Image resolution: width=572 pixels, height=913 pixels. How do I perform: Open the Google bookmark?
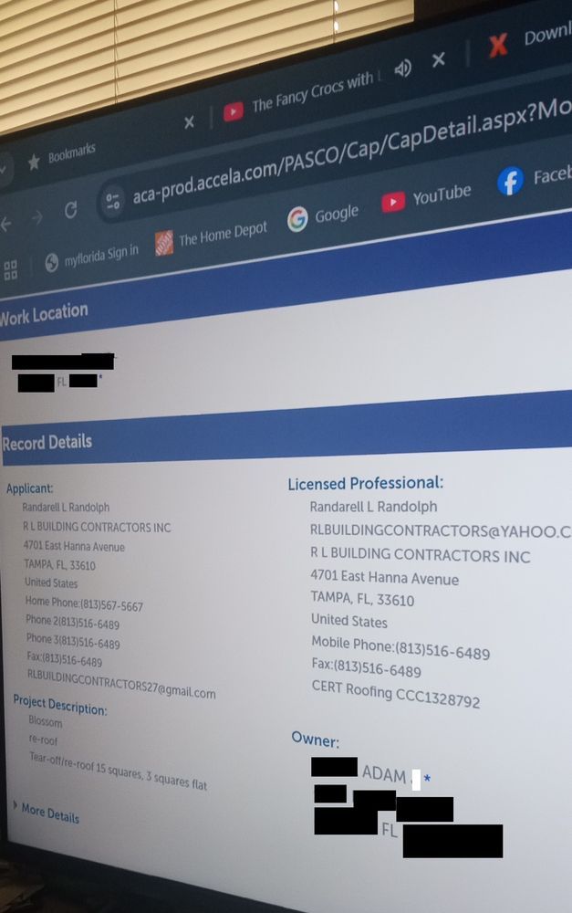[323, 216]
